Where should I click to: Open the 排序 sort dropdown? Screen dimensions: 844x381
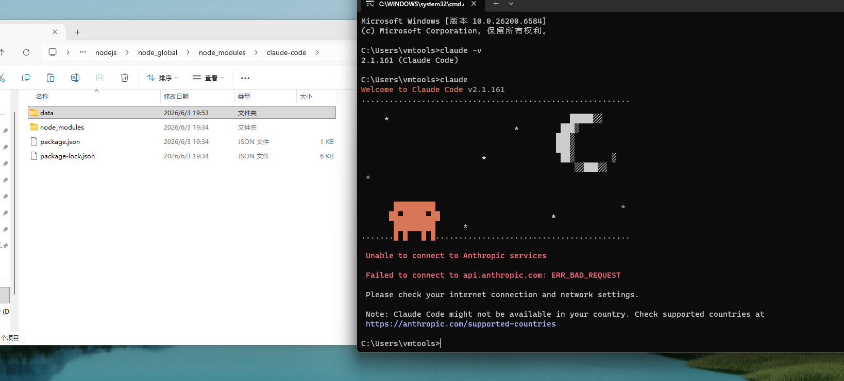point(162,78)
